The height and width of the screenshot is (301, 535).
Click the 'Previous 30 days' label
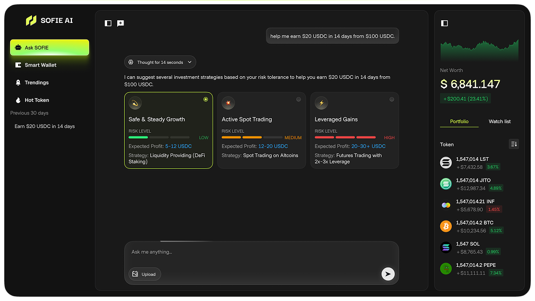coord(29,113)
